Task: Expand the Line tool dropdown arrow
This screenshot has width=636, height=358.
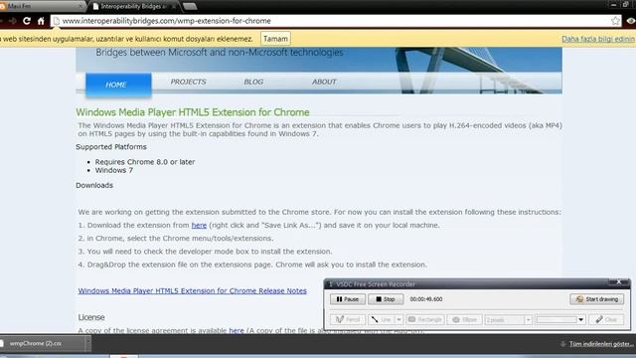Action: [x=398, y=320]
